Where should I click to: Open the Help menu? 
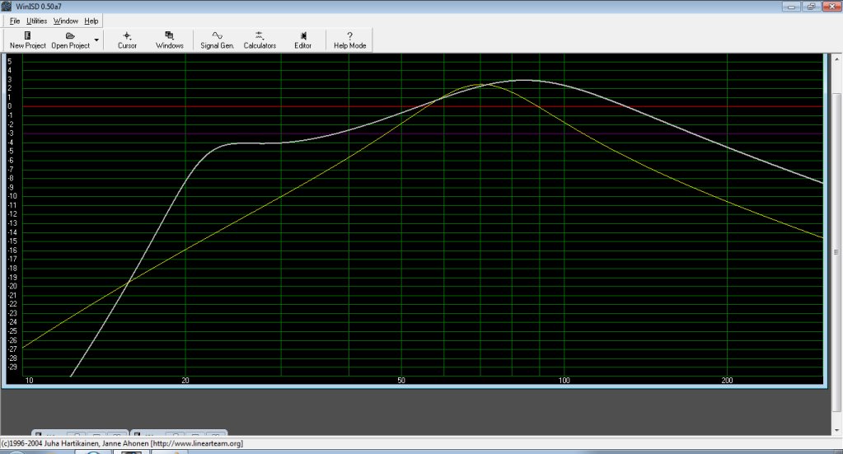pyautogui.click(x=91, y=21)
